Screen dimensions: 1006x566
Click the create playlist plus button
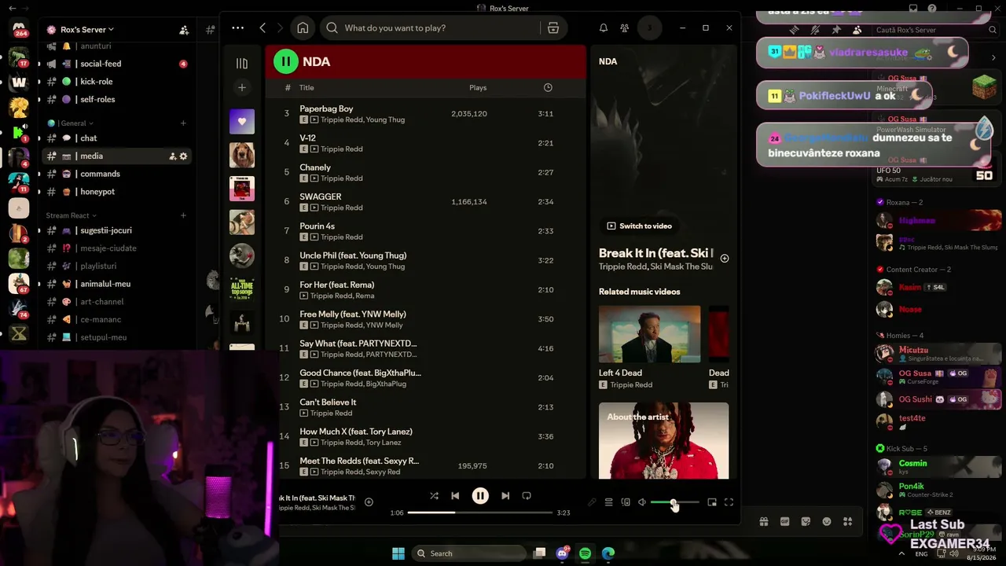point(242,87)
